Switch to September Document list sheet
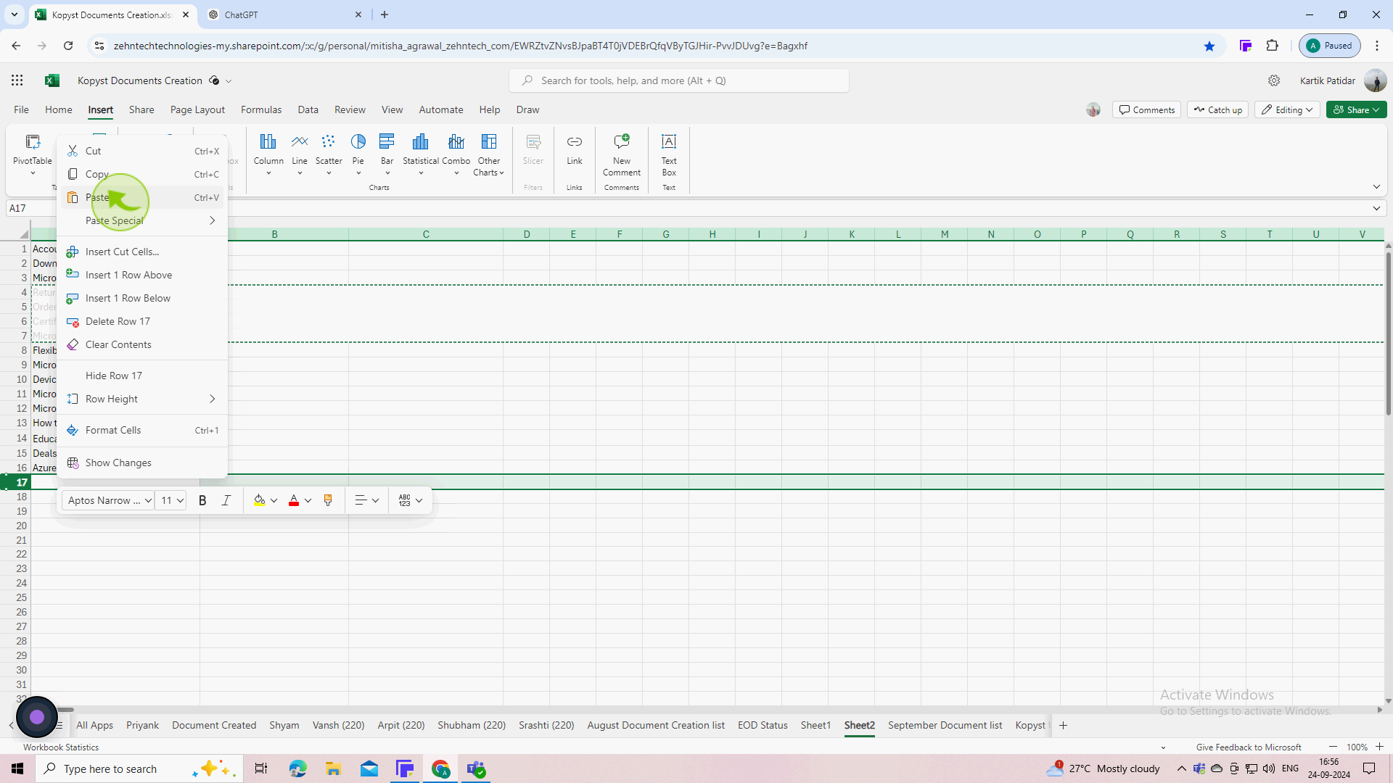 pyautogui.click(x=945, y=725)
